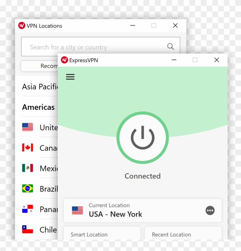The height and width of the screenshot is (251, 241).
Task: Open the ExpressVPN hamburger menu
Action: coord(70,77)
